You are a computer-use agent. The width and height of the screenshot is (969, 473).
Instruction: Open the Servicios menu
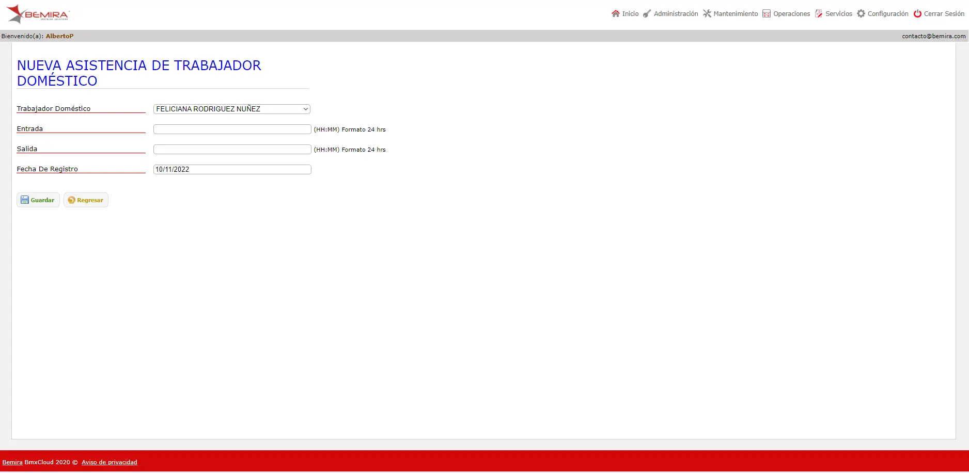pyautogui.click(x=839, y=14)
